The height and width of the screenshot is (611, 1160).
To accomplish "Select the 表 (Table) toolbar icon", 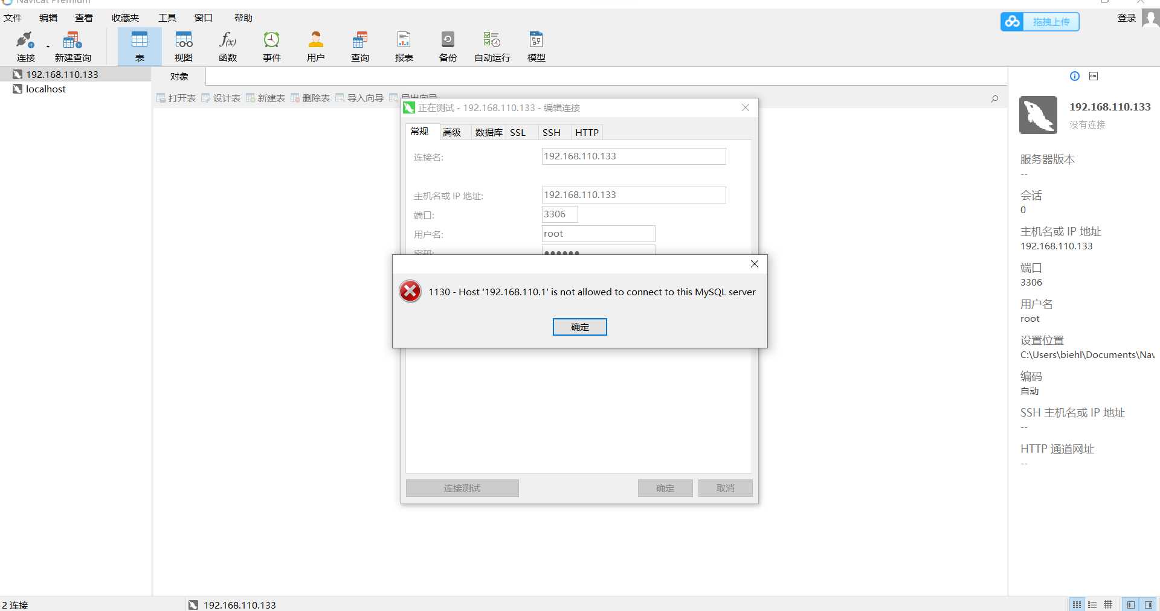I will 140,46.
